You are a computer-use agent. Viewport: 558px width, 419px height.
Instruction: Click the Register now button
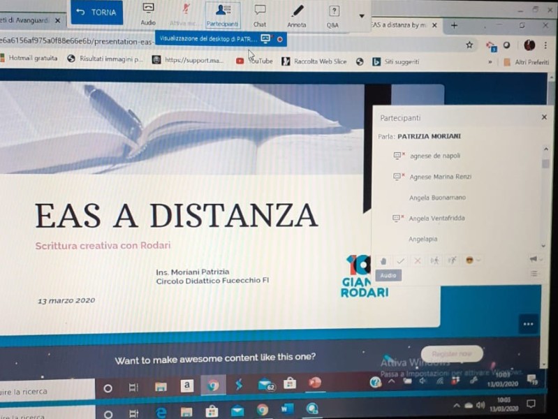point(451,354)
